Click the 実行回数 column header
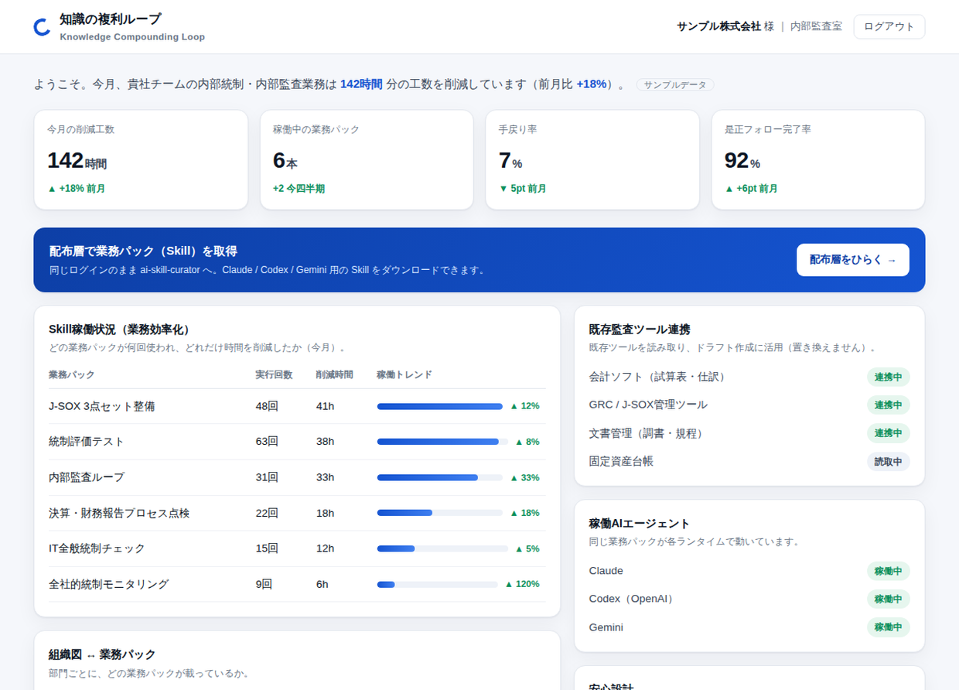 coord(275,374)
